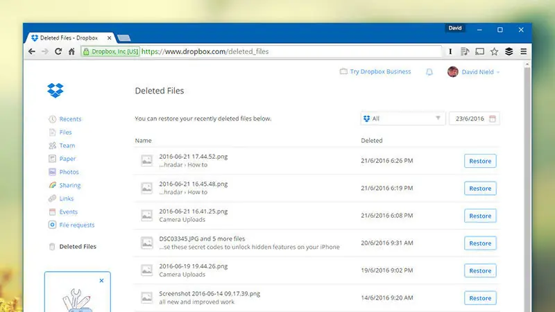Open a new browser tab
This screenshot has width=555, height=312.
tap(124, 38)
